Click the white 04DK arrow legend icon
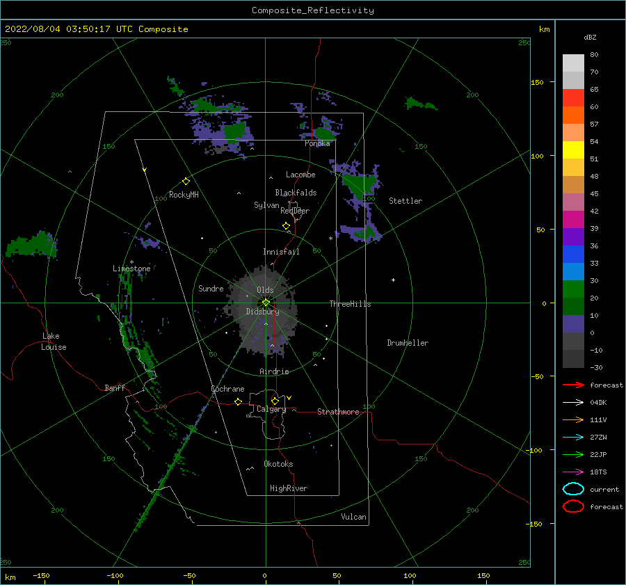626x585 pixels. coord(573,402)
